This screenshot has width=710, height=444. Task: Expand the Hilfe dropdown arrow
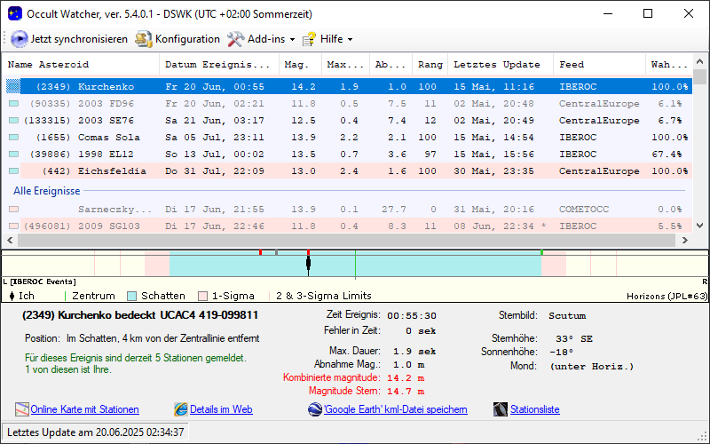coord(350,40)
